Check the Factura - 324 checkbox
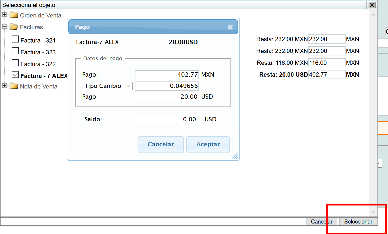Screen dimensions: 388x234 tap(15, 40)
